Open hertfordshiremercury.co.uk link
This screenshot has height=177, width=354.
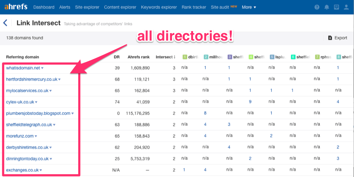click(31, 79)
